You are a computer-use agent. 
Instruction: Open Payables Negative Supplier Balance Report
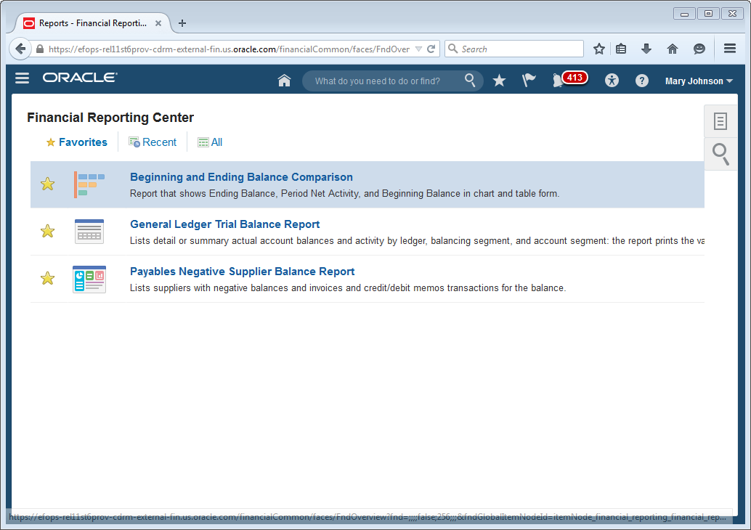point(243,272)
